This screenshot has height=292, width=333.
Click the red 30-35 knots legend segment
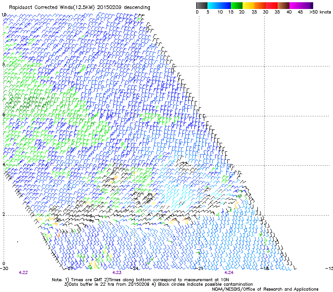pos(272,5)
